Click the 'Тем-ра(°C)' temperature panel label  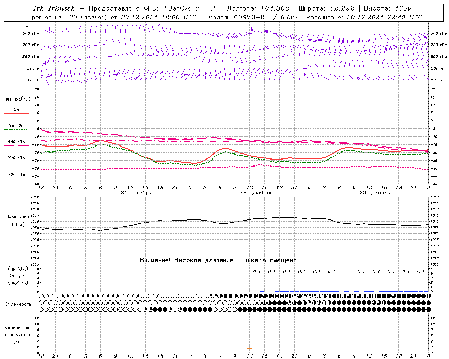tap(16, 99)
